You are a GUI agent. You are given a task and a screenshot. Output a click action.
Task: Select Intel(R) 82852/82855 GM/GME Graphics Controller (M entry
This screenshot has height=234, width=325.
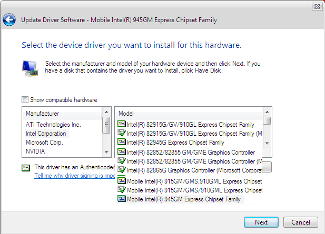click(x=194, y=161)
